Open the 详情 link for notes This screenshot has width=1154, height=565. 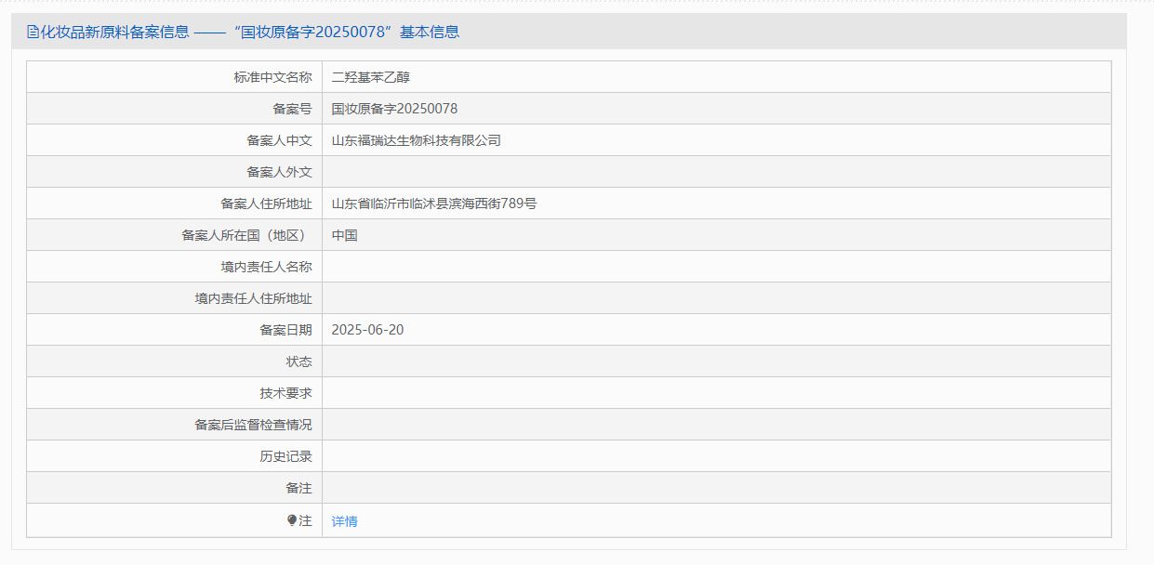[x=343, y=520]
